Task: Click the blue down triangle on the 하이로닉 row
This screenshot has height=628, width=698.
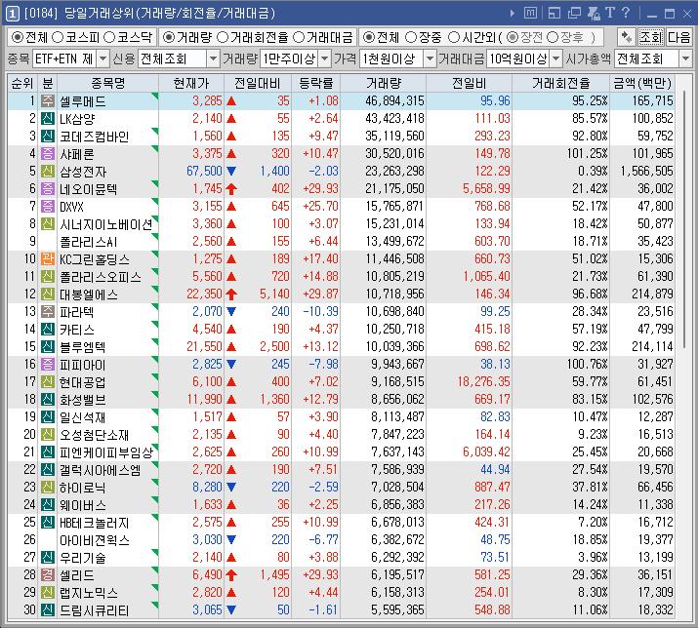Action: tap(231, 487)
